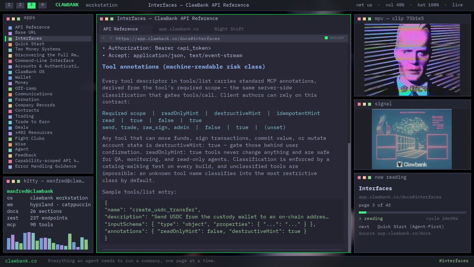Open API Reference in apps sidebar
The width and height of the screenshot is (474, 267).
(32, 27)
